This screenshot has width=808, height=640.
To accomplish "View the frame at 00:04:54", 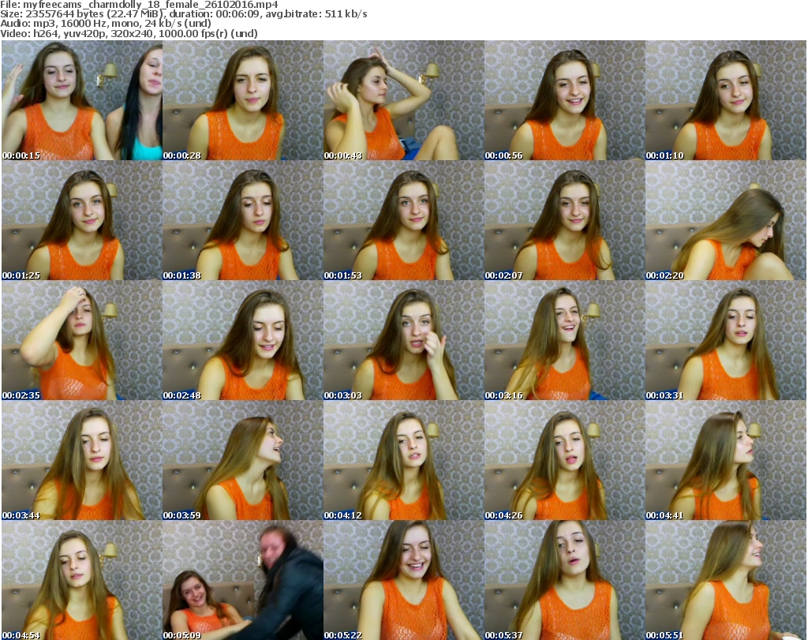I will [82, 580].
